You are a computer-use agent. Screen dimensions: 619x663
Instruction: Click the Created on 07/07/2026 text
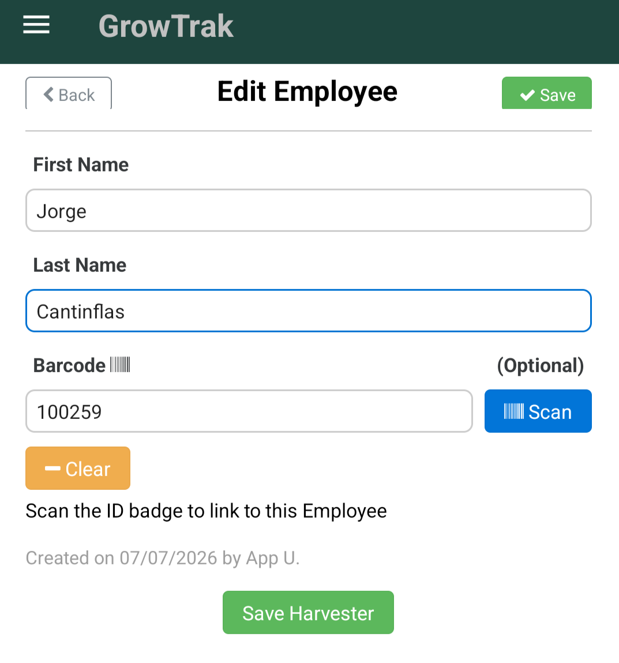point(163,558)
